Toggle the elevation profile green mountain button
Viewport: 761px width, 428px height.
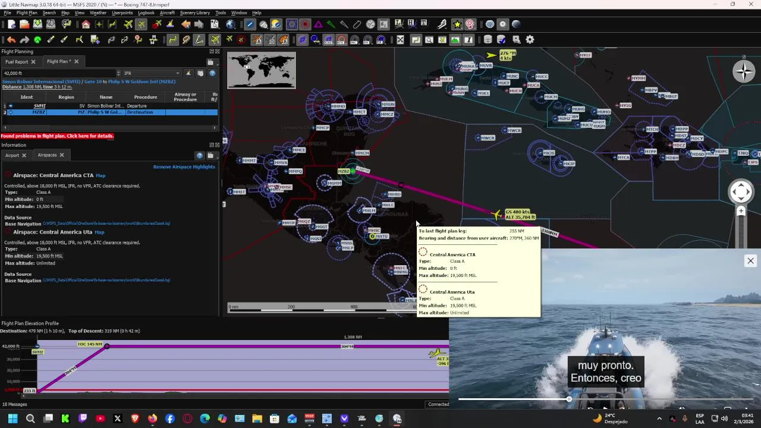455,40
